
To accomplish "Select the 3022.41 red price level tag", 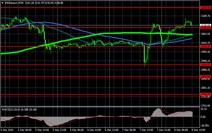I will [205, 47].
